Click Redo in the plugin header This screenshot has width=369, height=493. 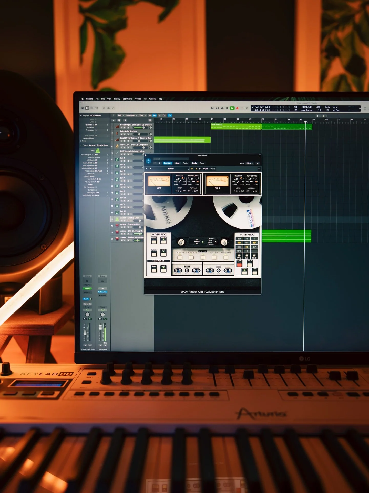tap(202, 163)
